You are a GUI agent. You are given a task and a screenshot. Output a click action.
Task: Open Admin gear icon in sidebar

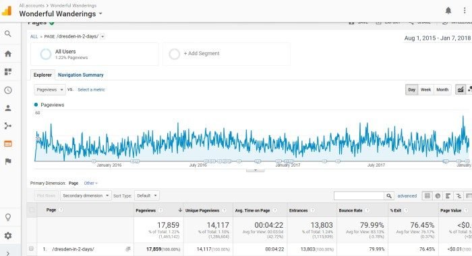8,236
